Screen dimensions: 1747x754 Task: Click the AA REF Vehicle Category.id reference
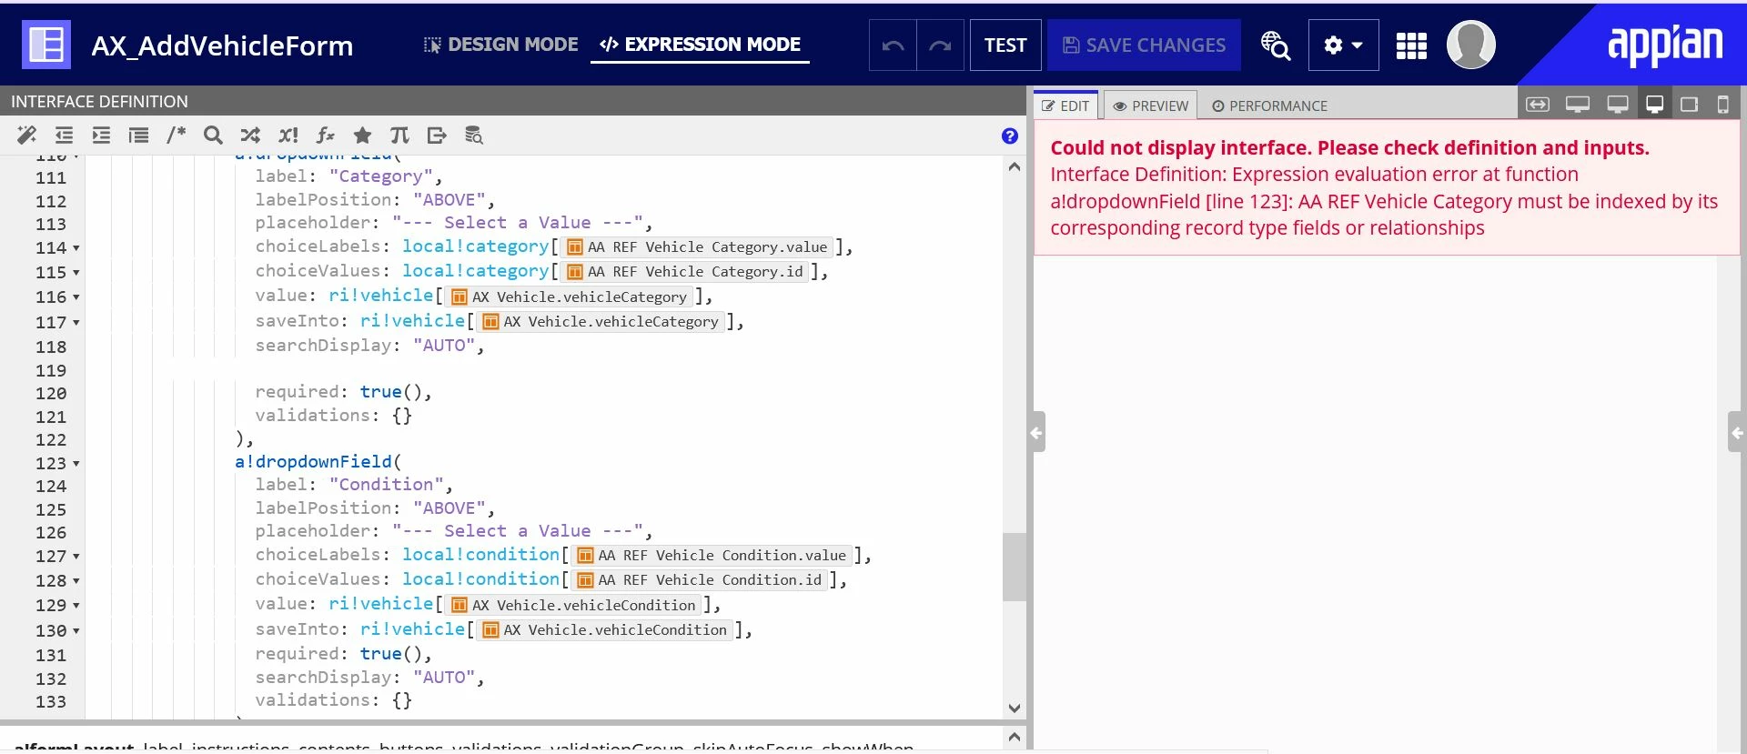[684, 272]
